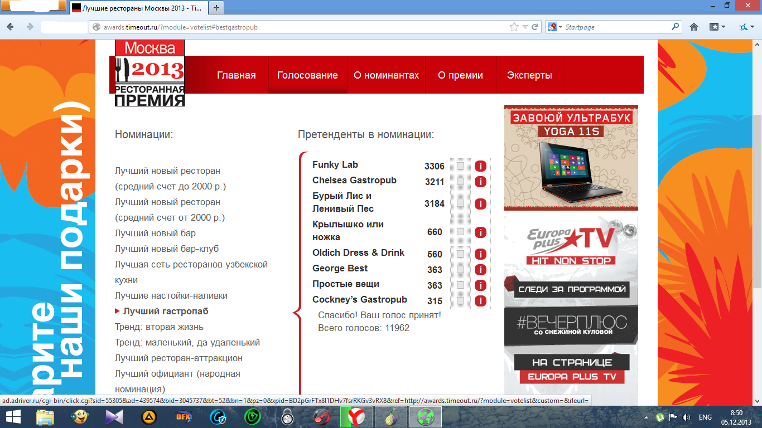Open the Голосование menu item
This screenshot has height=428, width=762.
coord(307,75)
